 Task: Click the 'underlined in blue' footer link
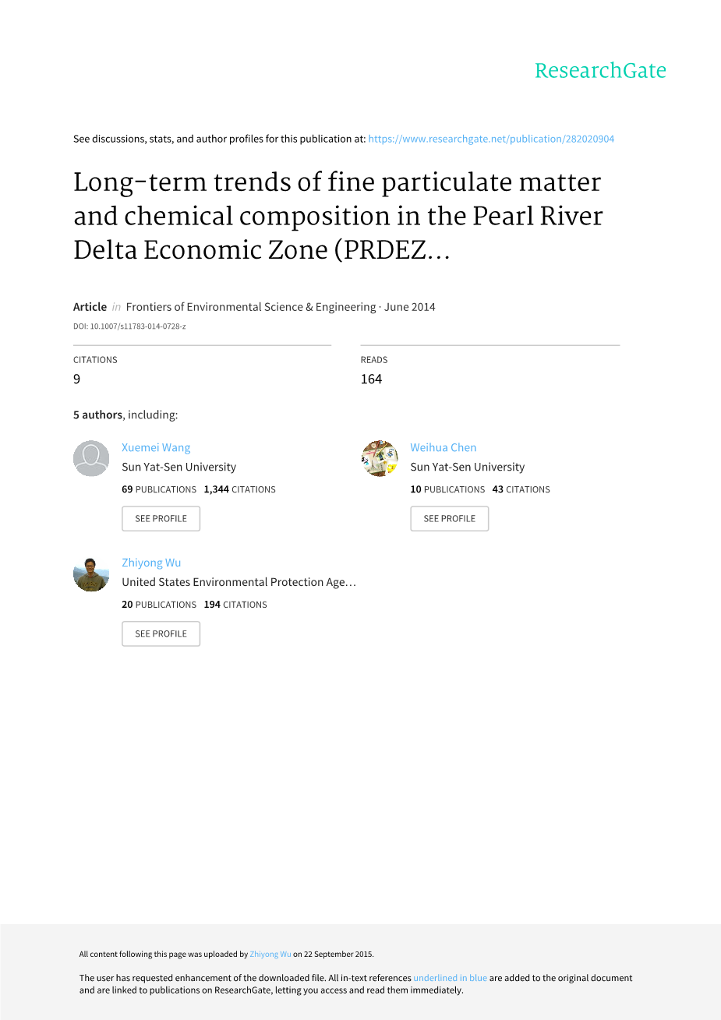point(450,978)
